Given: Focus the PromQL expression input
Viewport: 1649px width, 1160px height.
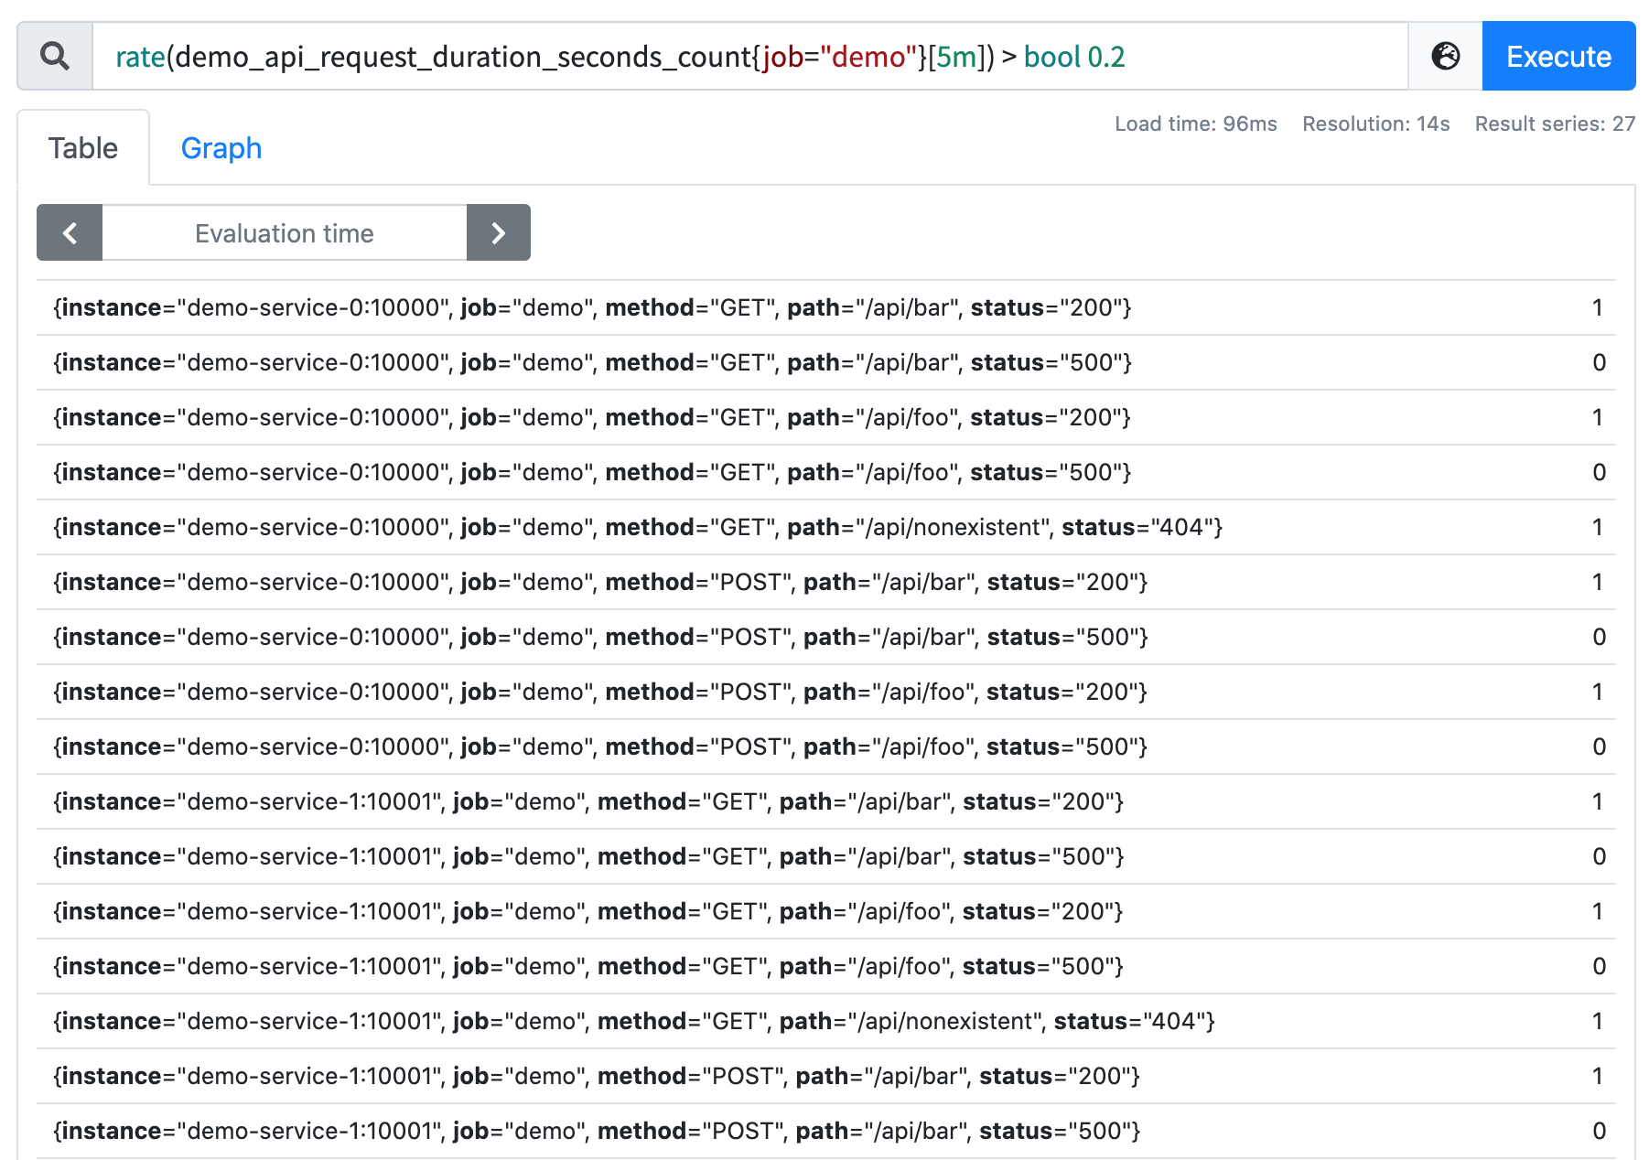Looking at the screenshot, I should (x=750, y=57).
